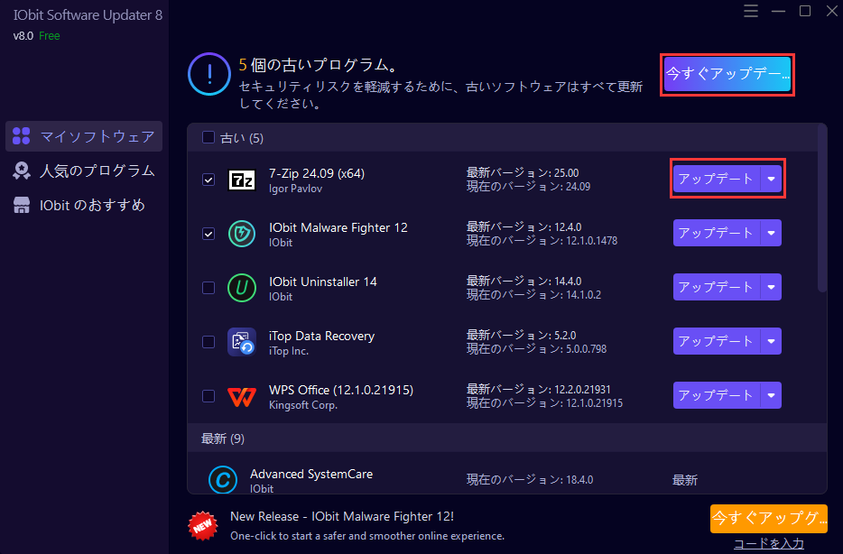Expand the 7-Zip update dropdown arrow
This screenshot has width=843, height=554.
[772, 179]
